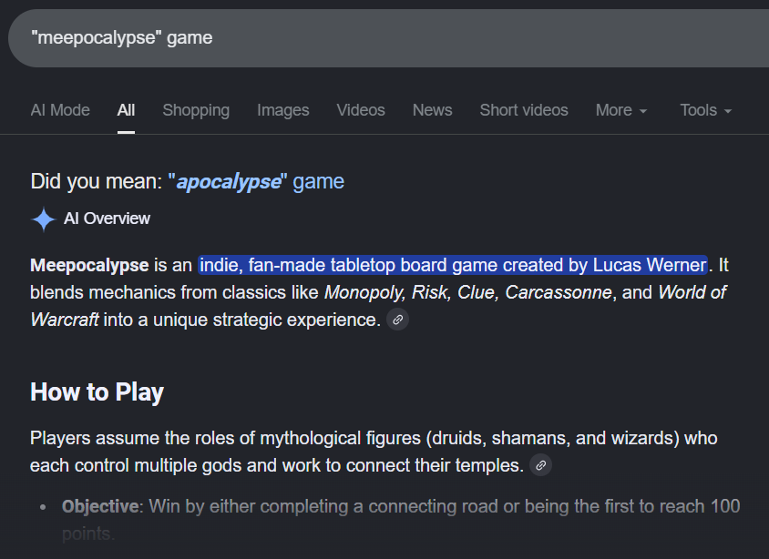Follow 'Did you mean apocalypse game' suggestion
Viewport: 769px width, 559px height.
256,182
